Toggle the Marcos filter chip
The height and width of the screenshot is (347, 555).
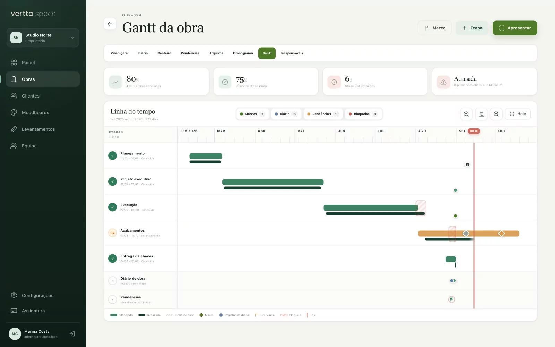(253, 114)
